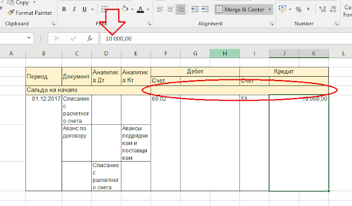Select column K header
This screenshot has height=206, width=352.
pos(314,54)
